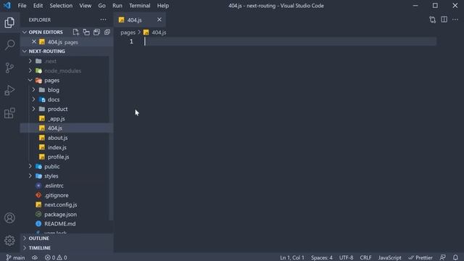Open Explorer views and more actions ellipsis
Viewport: 464px width, 261px height.
tap(103, 20)
